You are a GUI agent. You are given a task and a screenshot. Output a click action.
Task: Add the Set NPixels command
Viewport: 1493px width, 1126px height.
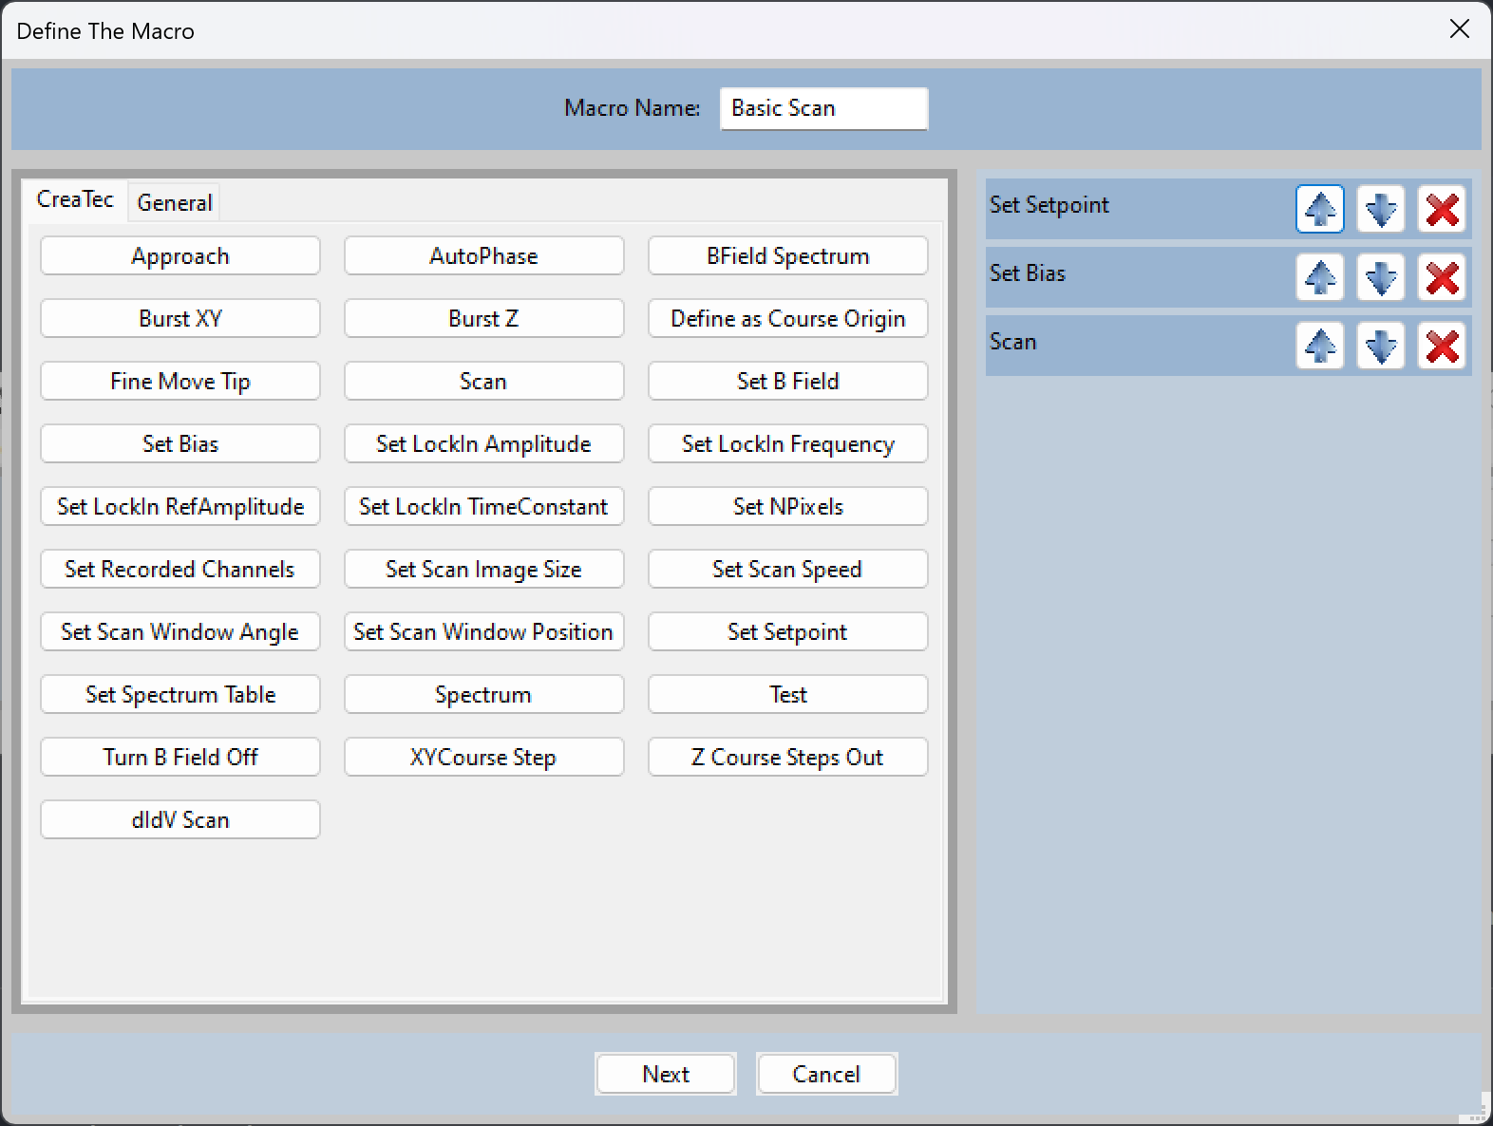pos(787,507)
